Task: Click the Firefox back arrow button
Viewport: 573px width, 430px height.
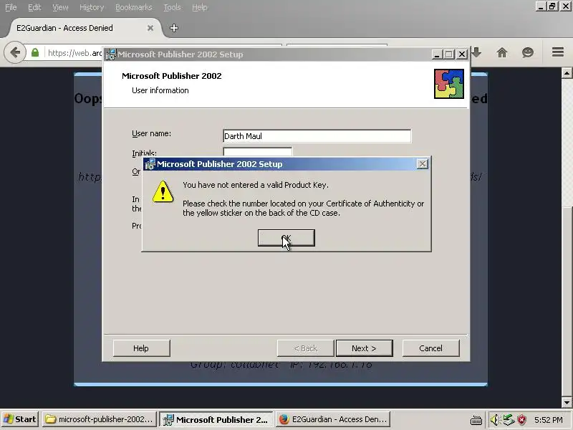Action: [15, 52]
